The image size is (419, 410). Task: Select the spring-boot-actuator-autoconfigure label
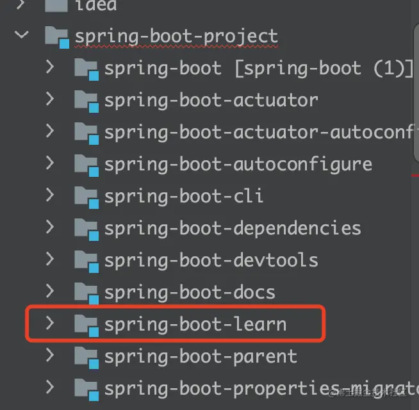point(259,133)
